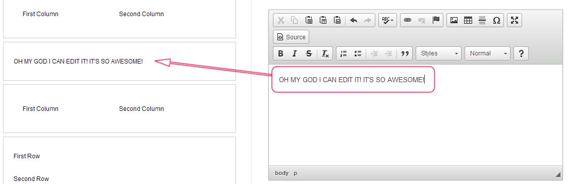Toggle bold formatting
This screenshot has height=184, width=569.
(x=280, y=53)
